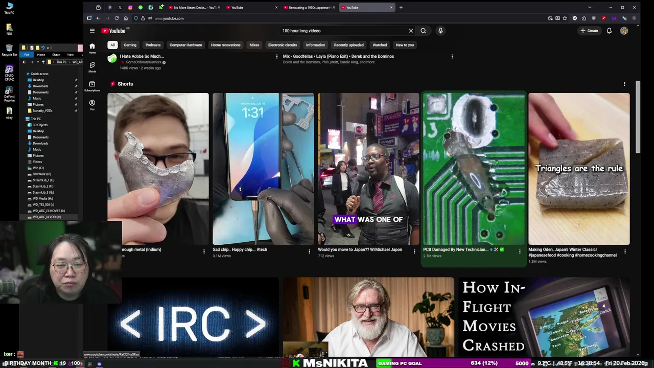
Task: Select the New to you chip
Action: pos(405,45)
